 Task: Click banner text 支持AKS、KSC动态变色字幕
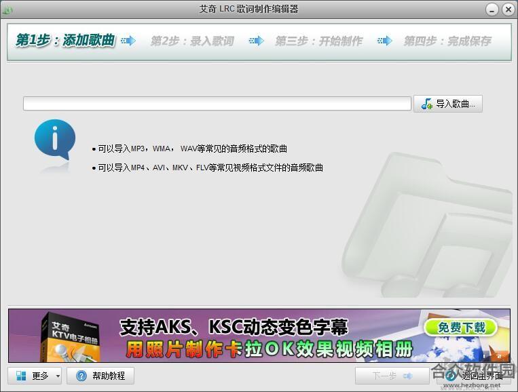234,327
